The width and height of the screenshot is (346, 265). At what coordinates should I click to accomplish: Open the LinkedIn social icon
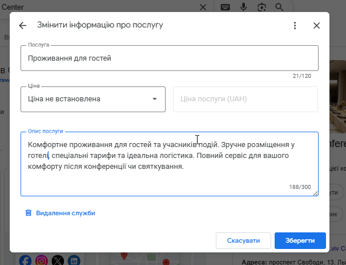tap(74, 260)
